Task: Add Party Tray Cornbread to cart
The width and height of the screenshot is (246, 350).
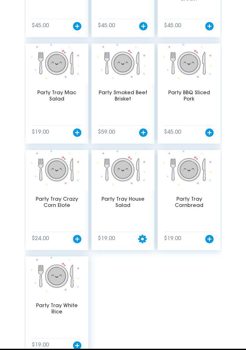Action: tap(209, 239)
